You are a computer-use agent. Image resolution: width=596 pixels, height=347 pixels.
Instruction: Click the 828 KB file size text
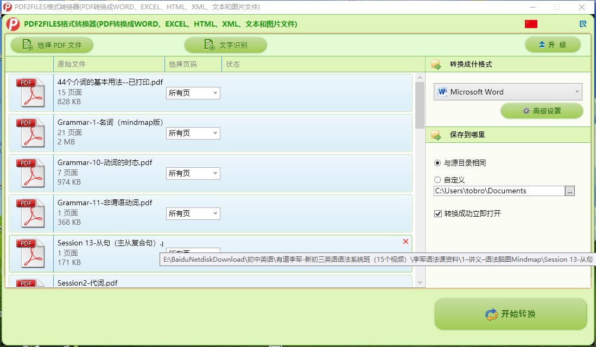pyautogui.click(x=69, y=102)
